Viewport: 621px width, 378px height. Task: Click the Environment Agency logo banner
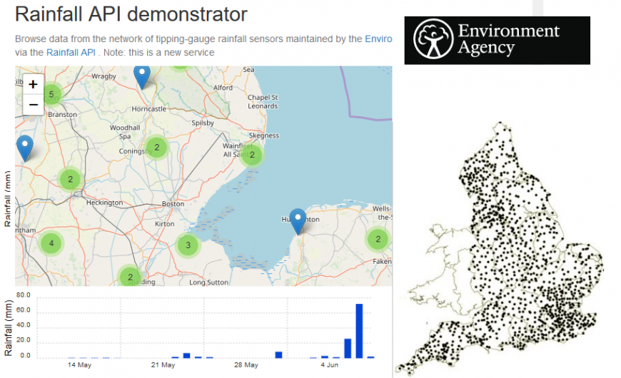tap(497, 41)
